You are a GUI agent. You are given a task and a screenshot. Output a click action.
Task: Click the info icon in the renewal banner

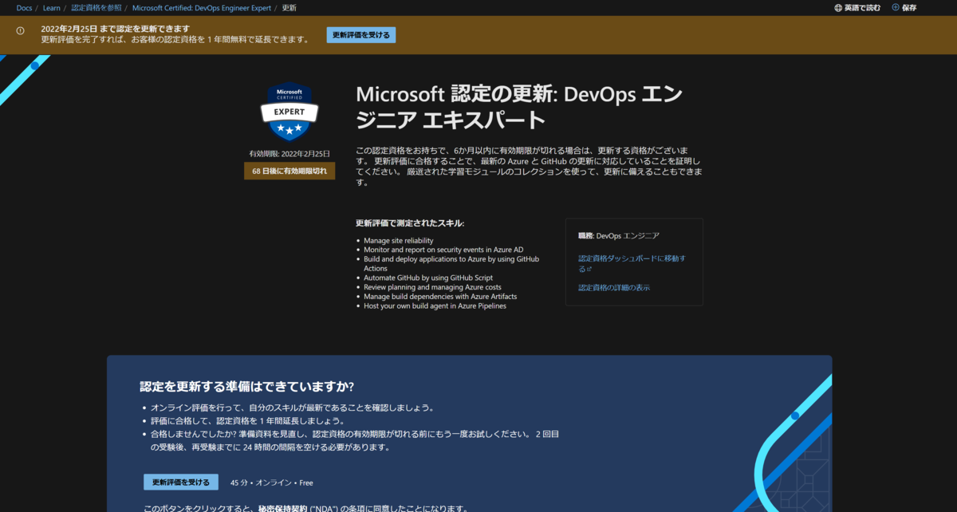tap(21, 31)
